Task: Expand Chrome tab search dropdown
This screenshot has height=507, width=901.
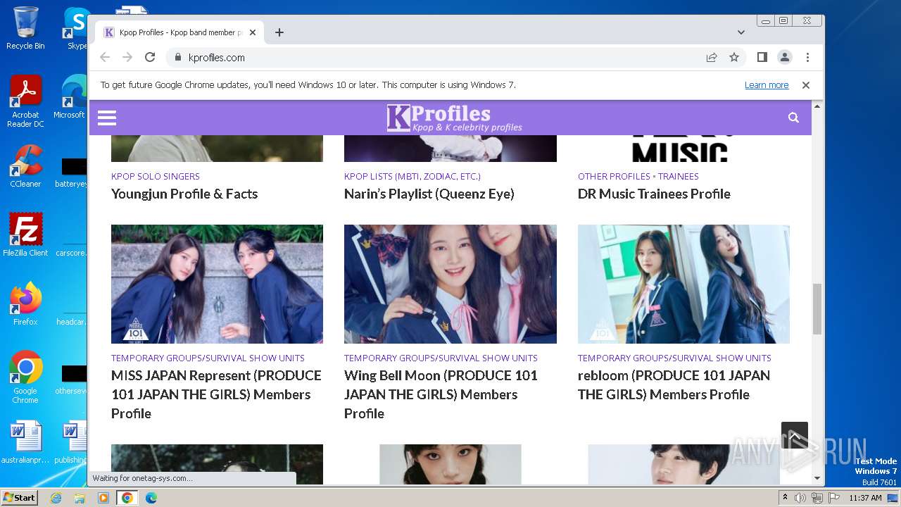Action: 741,32
